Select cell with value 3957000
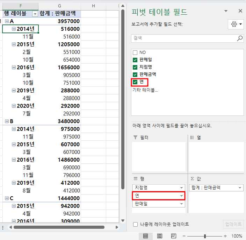 pos(60,21)
